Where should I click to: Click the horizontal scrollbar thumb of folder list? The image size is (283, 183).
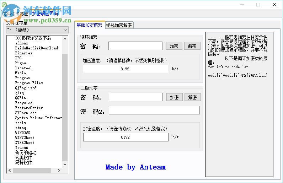point(32,170)
